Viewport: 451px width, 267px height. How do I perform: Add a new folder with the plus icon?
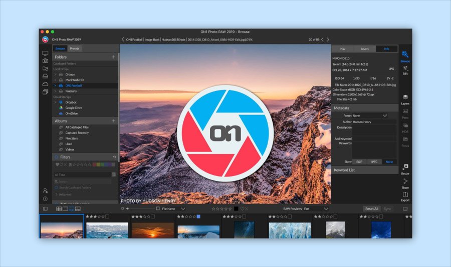(114, 57)
